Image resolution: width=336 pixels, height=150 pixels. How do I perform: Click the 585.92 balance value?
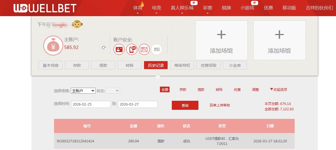tap(71, 47)
